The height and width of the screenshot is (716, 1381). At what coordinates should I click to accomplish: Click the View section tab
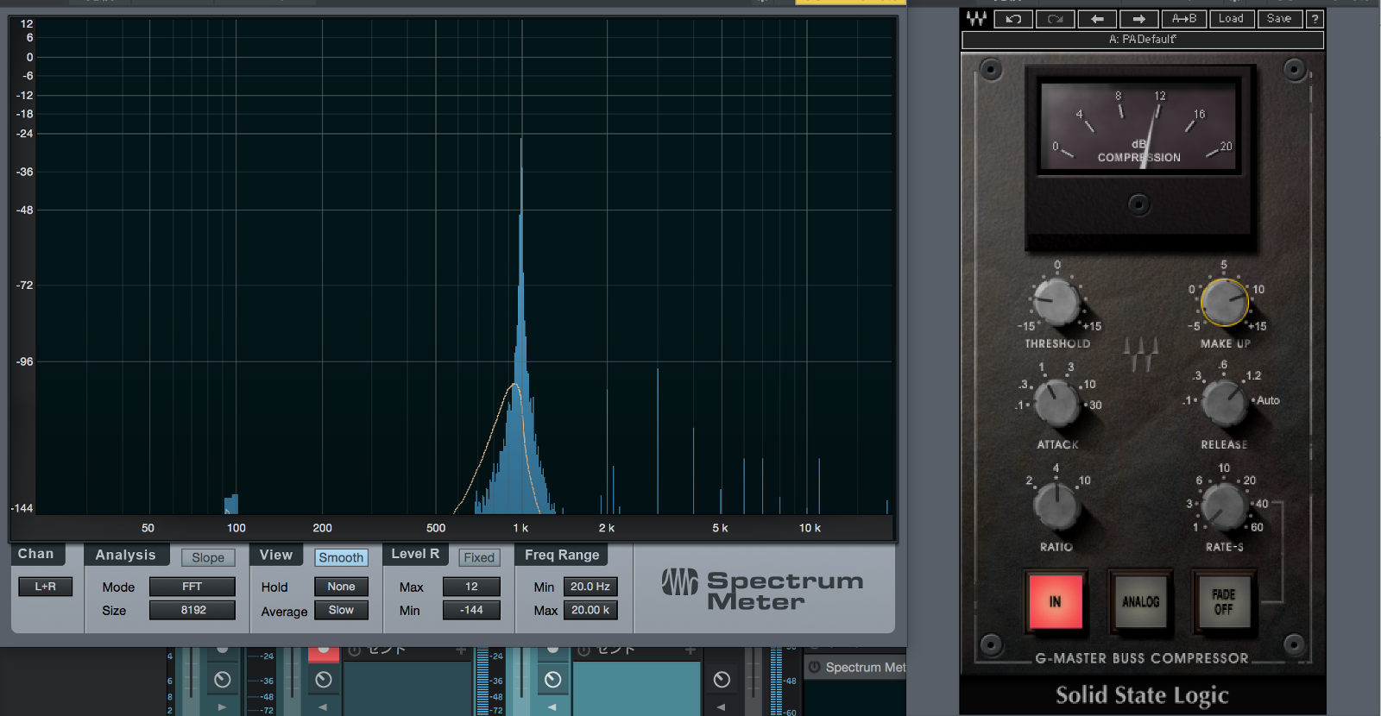[x=276, y=555]
